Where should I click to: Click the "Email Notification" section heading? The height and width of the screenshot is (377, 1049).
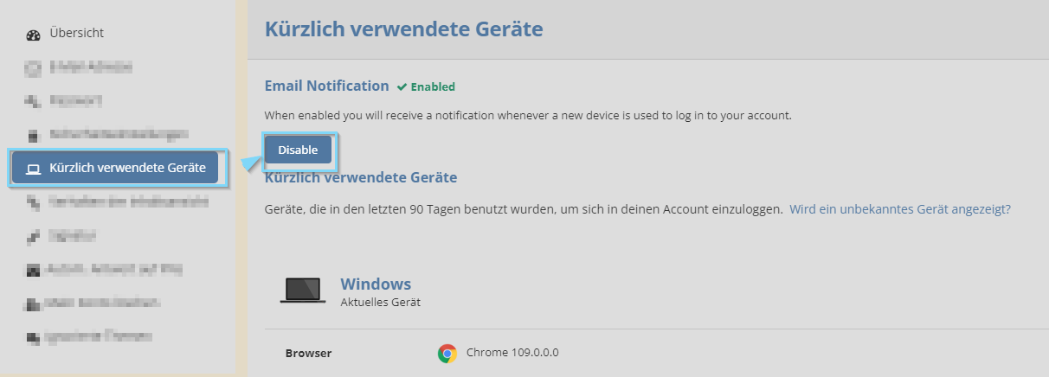[x=326, y=86]
